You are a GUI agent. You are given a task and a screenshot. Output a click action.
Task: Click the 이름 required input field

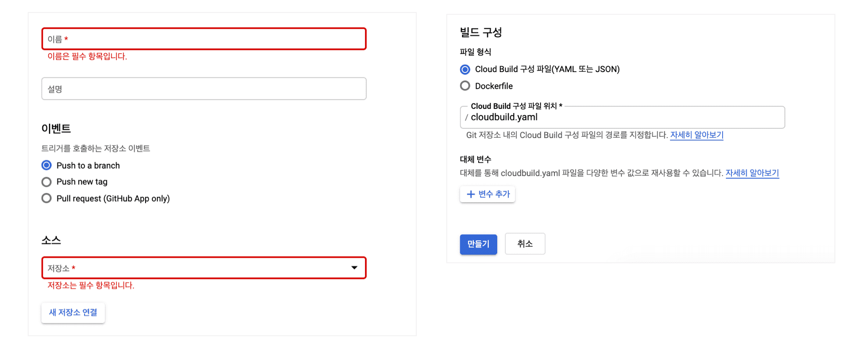(204, 39)
